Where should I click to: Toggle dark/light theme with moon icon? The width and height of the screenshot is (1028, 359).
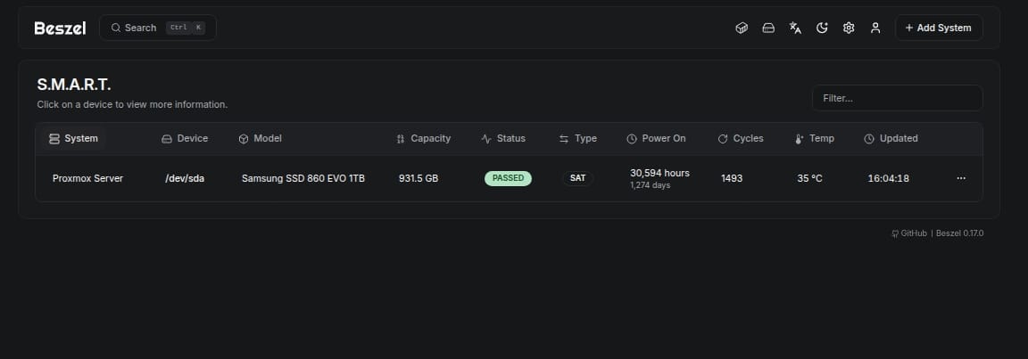pyautogui.click(x=822, y=28)
